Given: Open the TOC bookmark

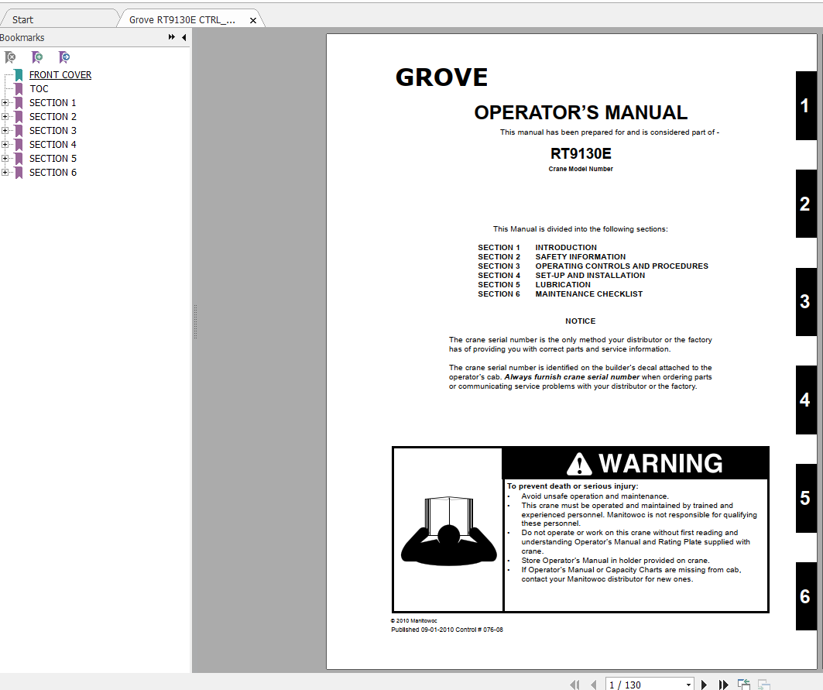Looking at the screenshot, I should (39, 89).
